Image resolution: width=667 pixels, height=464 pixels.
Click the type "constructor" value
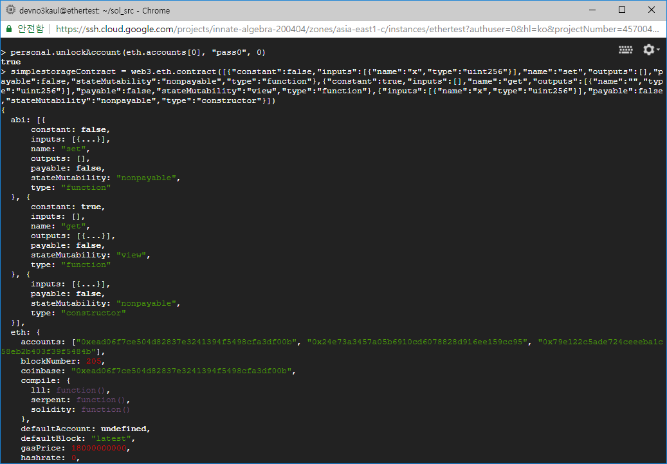click(x=93, y=313)
